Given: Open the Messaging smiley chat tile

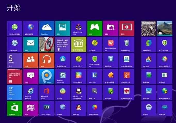Looking at the screenshot, I should [x=31, y=77].
